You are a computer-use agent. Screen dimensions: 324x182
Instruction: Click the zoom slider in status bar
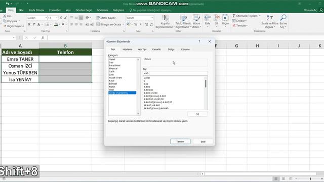(x=310, y=178)
